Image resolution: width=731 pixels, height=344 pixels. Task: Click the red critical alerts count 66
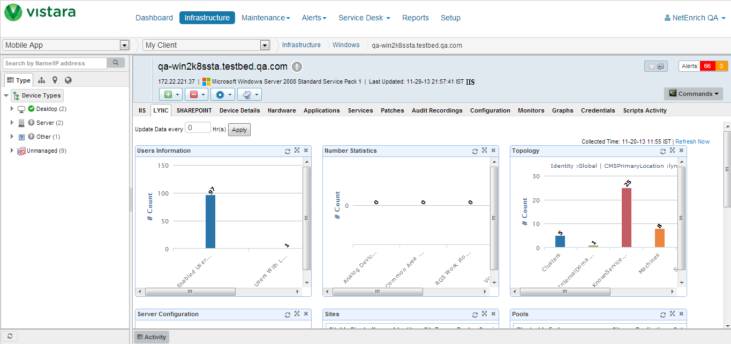click(x=707, y=66)
